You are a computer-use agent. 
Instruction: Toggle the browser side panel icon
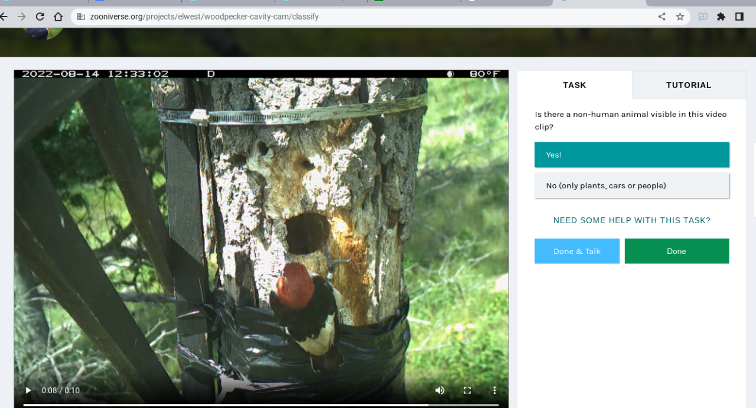739,17
